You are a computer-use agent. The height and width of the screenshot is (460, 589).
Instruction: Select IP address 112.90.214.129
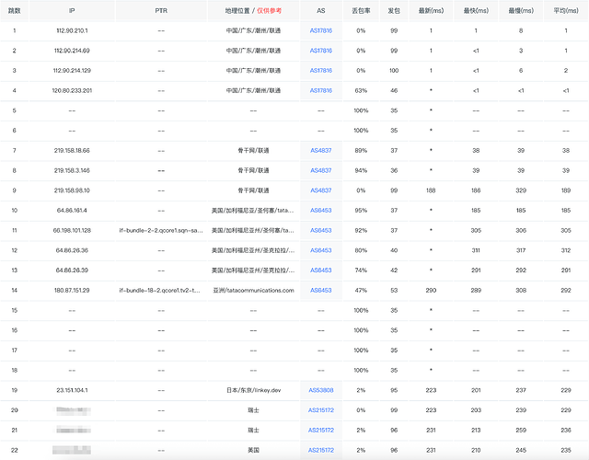(72, 71)
